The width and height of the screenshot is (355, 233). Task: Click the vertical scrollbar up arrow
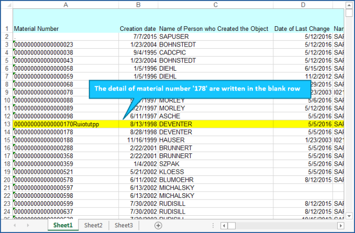coord(349,5)
